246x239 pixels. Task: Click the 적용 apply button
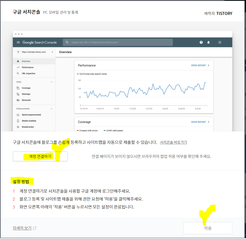(208, 228)
